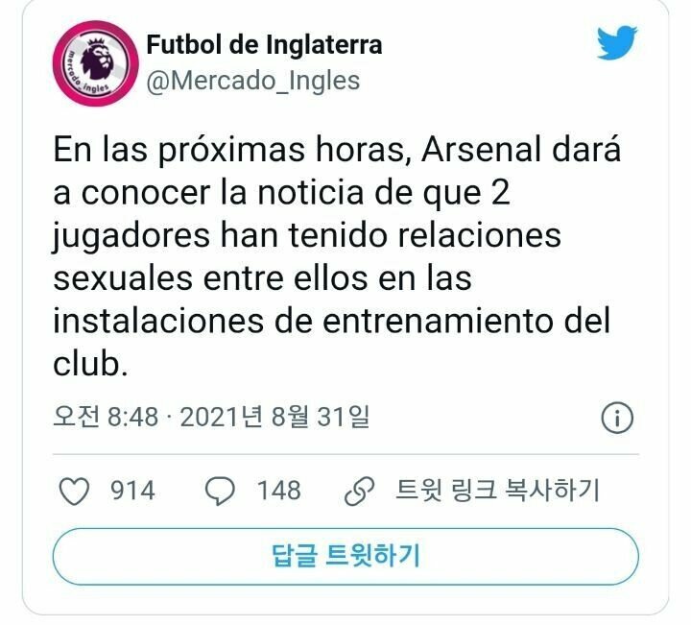691x625 pixels.
Task: Like the tweet with heart icon
Action: pyautogui.click(x=74, y=491)
